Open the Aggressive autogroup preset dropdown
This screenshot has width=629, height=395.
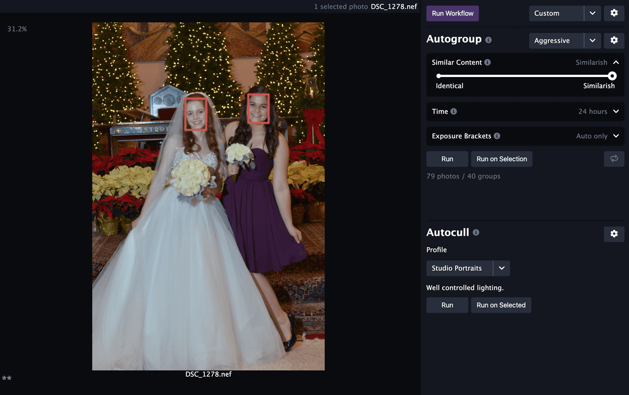click(592, 40)
